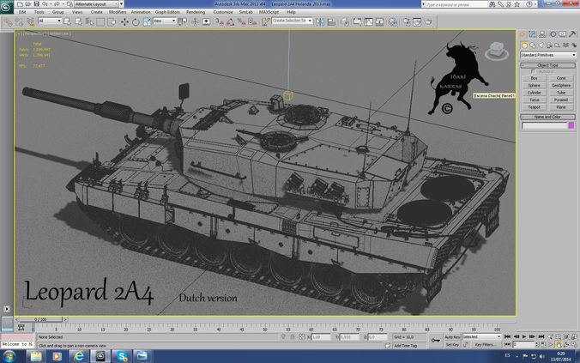Select the Select and Move tool

(124, 22)
